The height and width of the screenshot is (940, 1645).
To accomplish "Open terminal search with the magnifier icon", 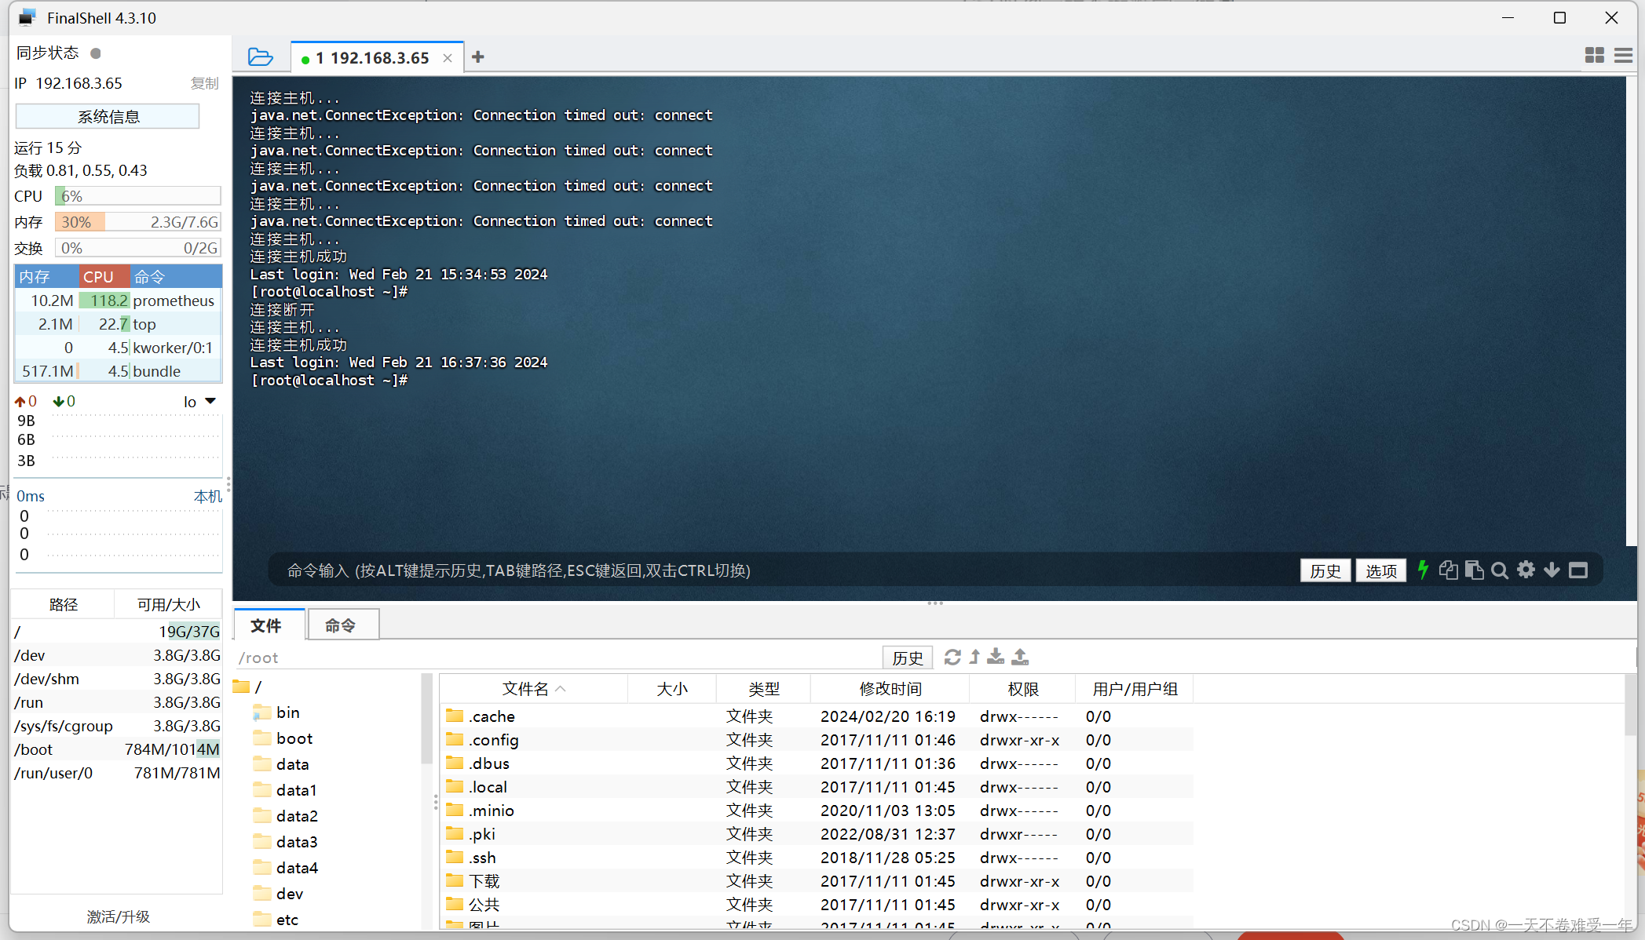I will pyautogui.click(x=1500, y=570).
